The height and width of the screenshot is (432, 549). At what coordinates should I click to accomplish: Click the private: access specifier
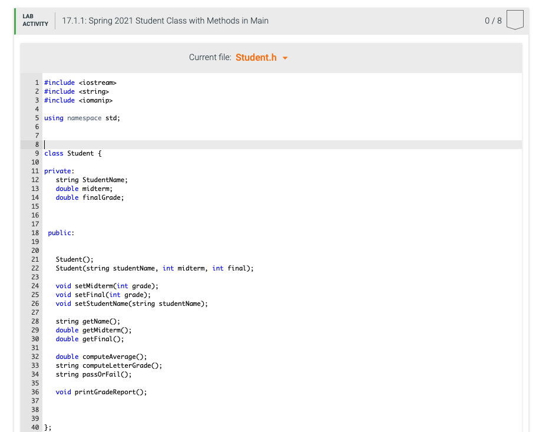tap(59, 171)
